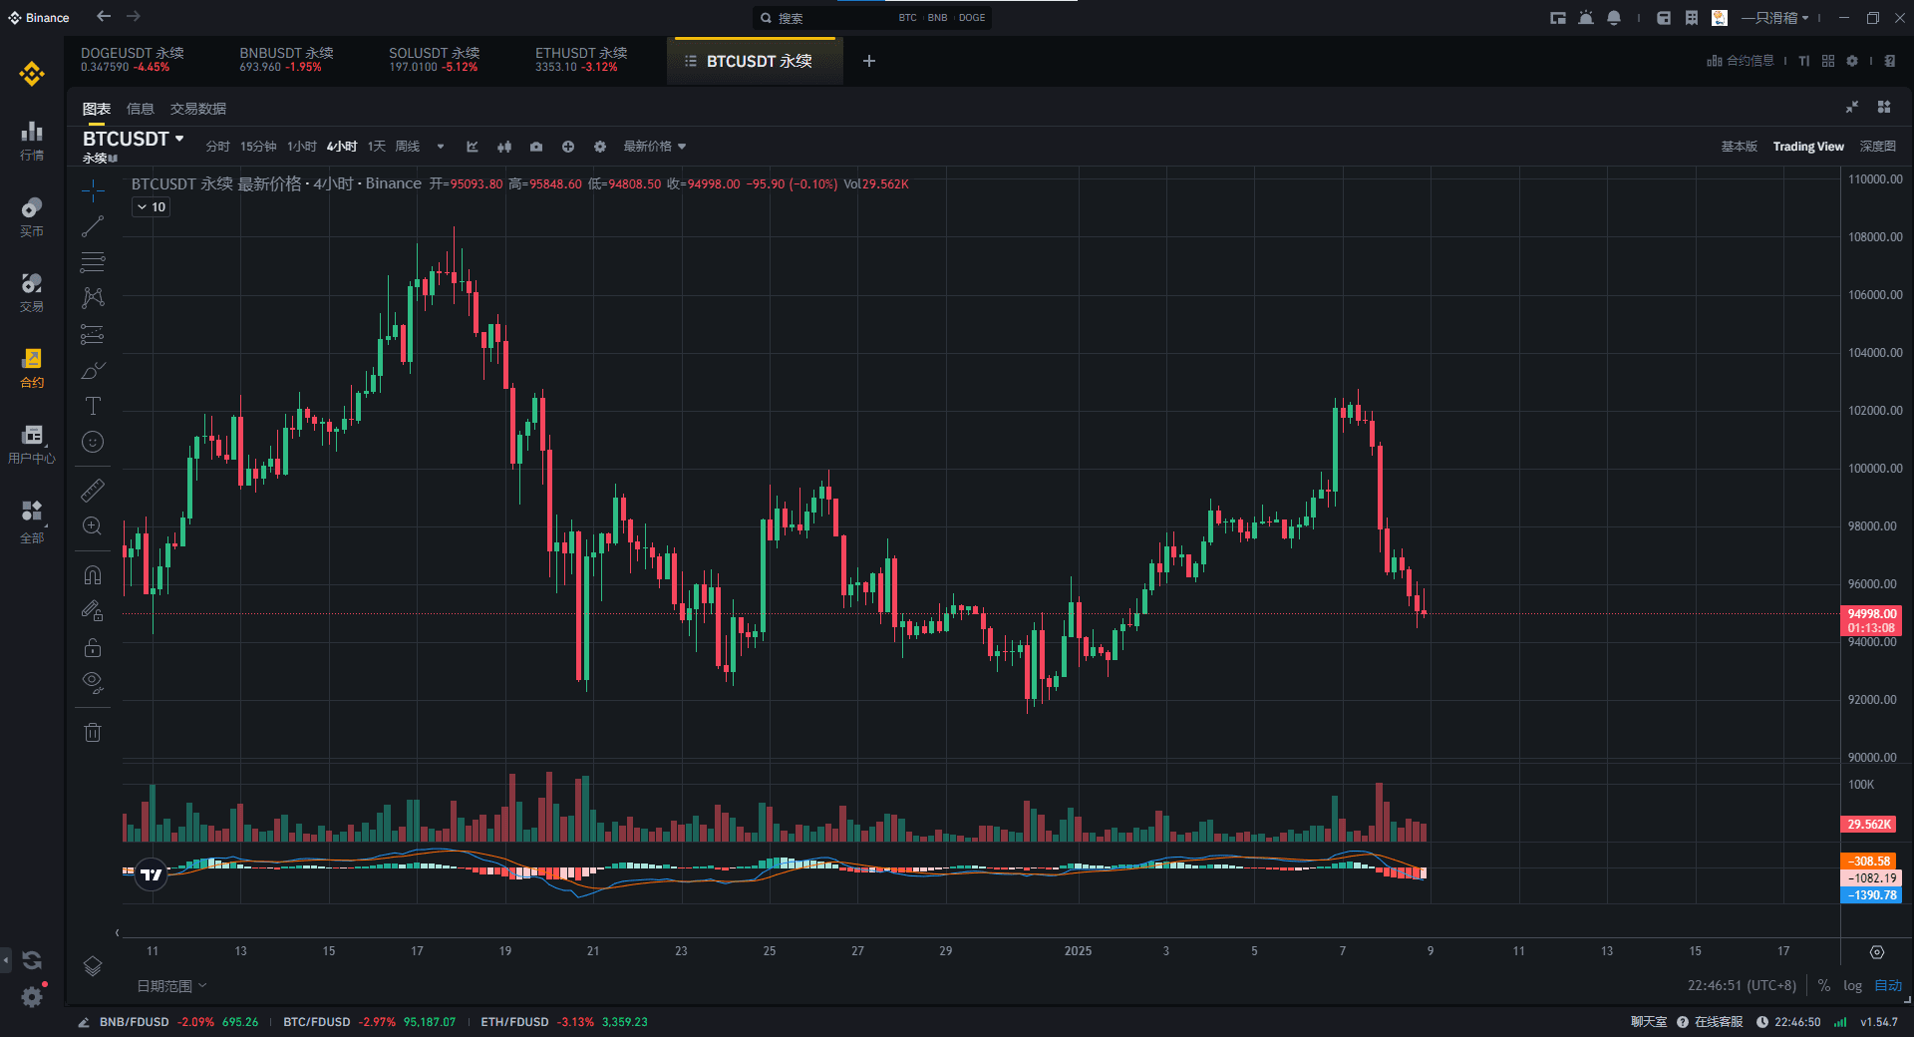Open the 合约信息 panel
This screenshot has height=1037, width=1914.
tap(1741, 60)
